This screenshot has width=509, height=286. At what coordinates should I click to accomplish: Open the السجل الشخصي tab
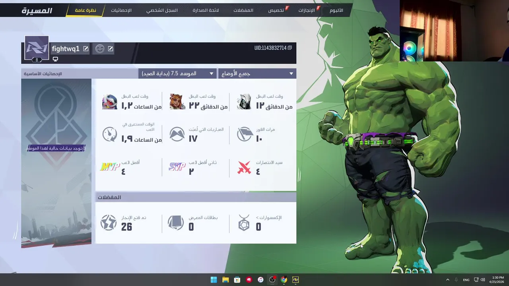(162, 10)
